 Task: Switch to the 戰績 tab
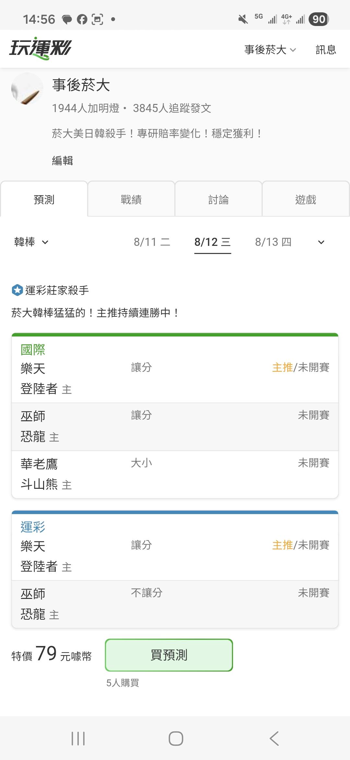point(131,199)
